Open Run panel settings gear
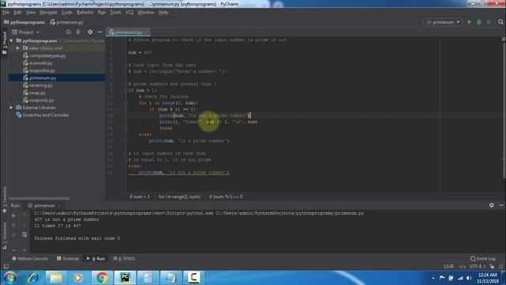 pos(492,205)
